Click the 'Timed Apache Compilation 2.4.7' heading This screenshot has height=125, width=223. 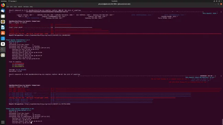coord(18,40)
